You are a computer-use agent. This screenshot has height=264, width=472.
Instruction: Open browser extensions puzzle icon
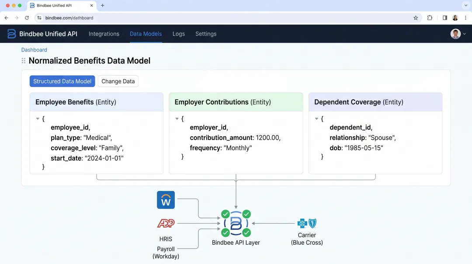coord(430,18)
